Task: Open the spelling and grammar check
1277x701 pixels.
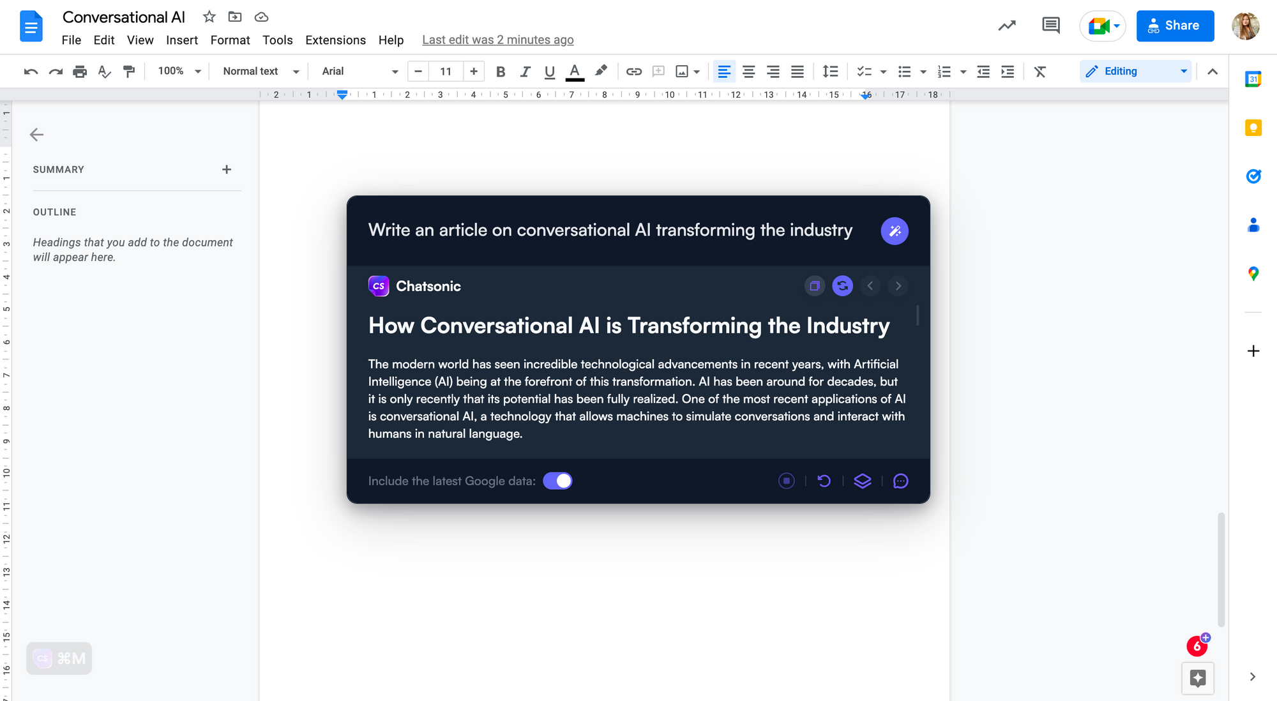Action: [x=105, y=72]
